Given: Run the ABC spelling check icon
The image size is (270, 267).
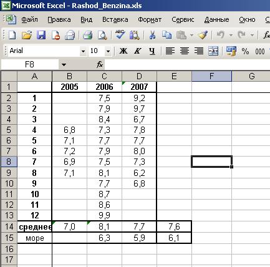Looking at the screenshot, I should point(120,34).
